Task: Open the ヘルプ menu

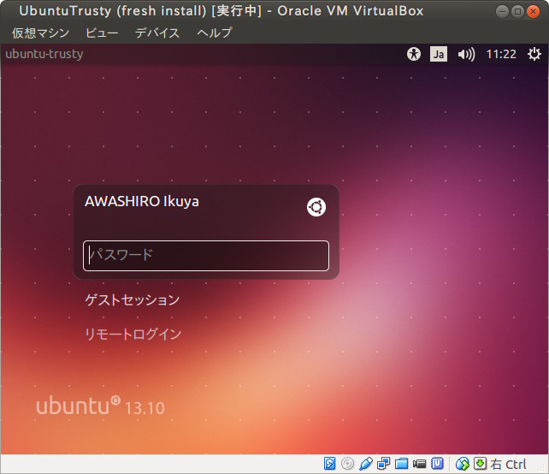Action: click(215, 33)
